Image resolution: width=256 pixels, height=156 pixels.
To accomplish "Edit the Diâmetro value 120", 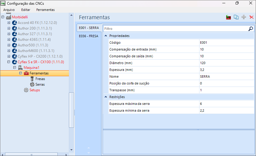I will click(227, 63).
